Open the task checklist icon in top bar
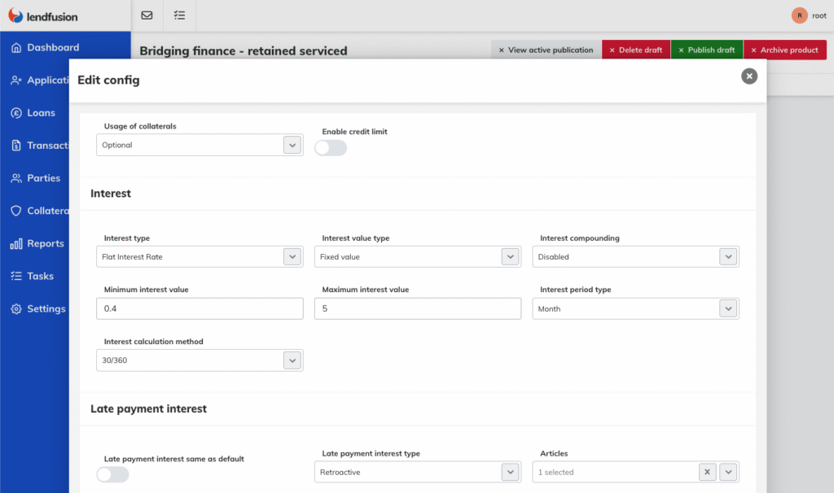The width and height of the screenshot is (834, 493). click(179, 15)
